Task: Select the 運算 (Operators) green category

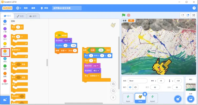Action: tap(5, 67)
